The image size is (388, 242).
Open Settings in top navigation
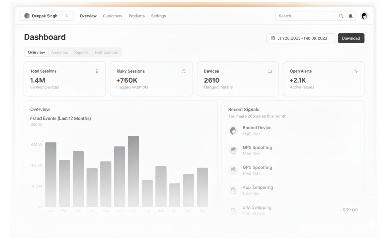pyautogui.click(x=158, y=16)
